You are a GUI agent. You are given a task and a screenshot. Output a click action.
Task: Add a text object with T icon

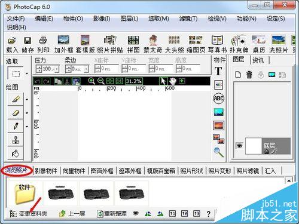click(x=218, y=71)
